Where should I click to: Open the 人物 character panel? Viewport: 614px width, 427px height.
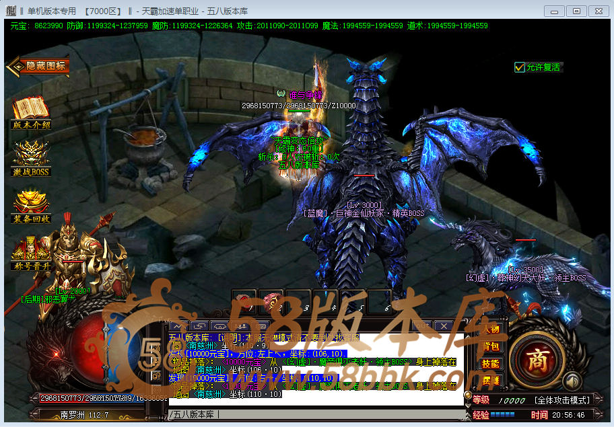pos(491,329)
